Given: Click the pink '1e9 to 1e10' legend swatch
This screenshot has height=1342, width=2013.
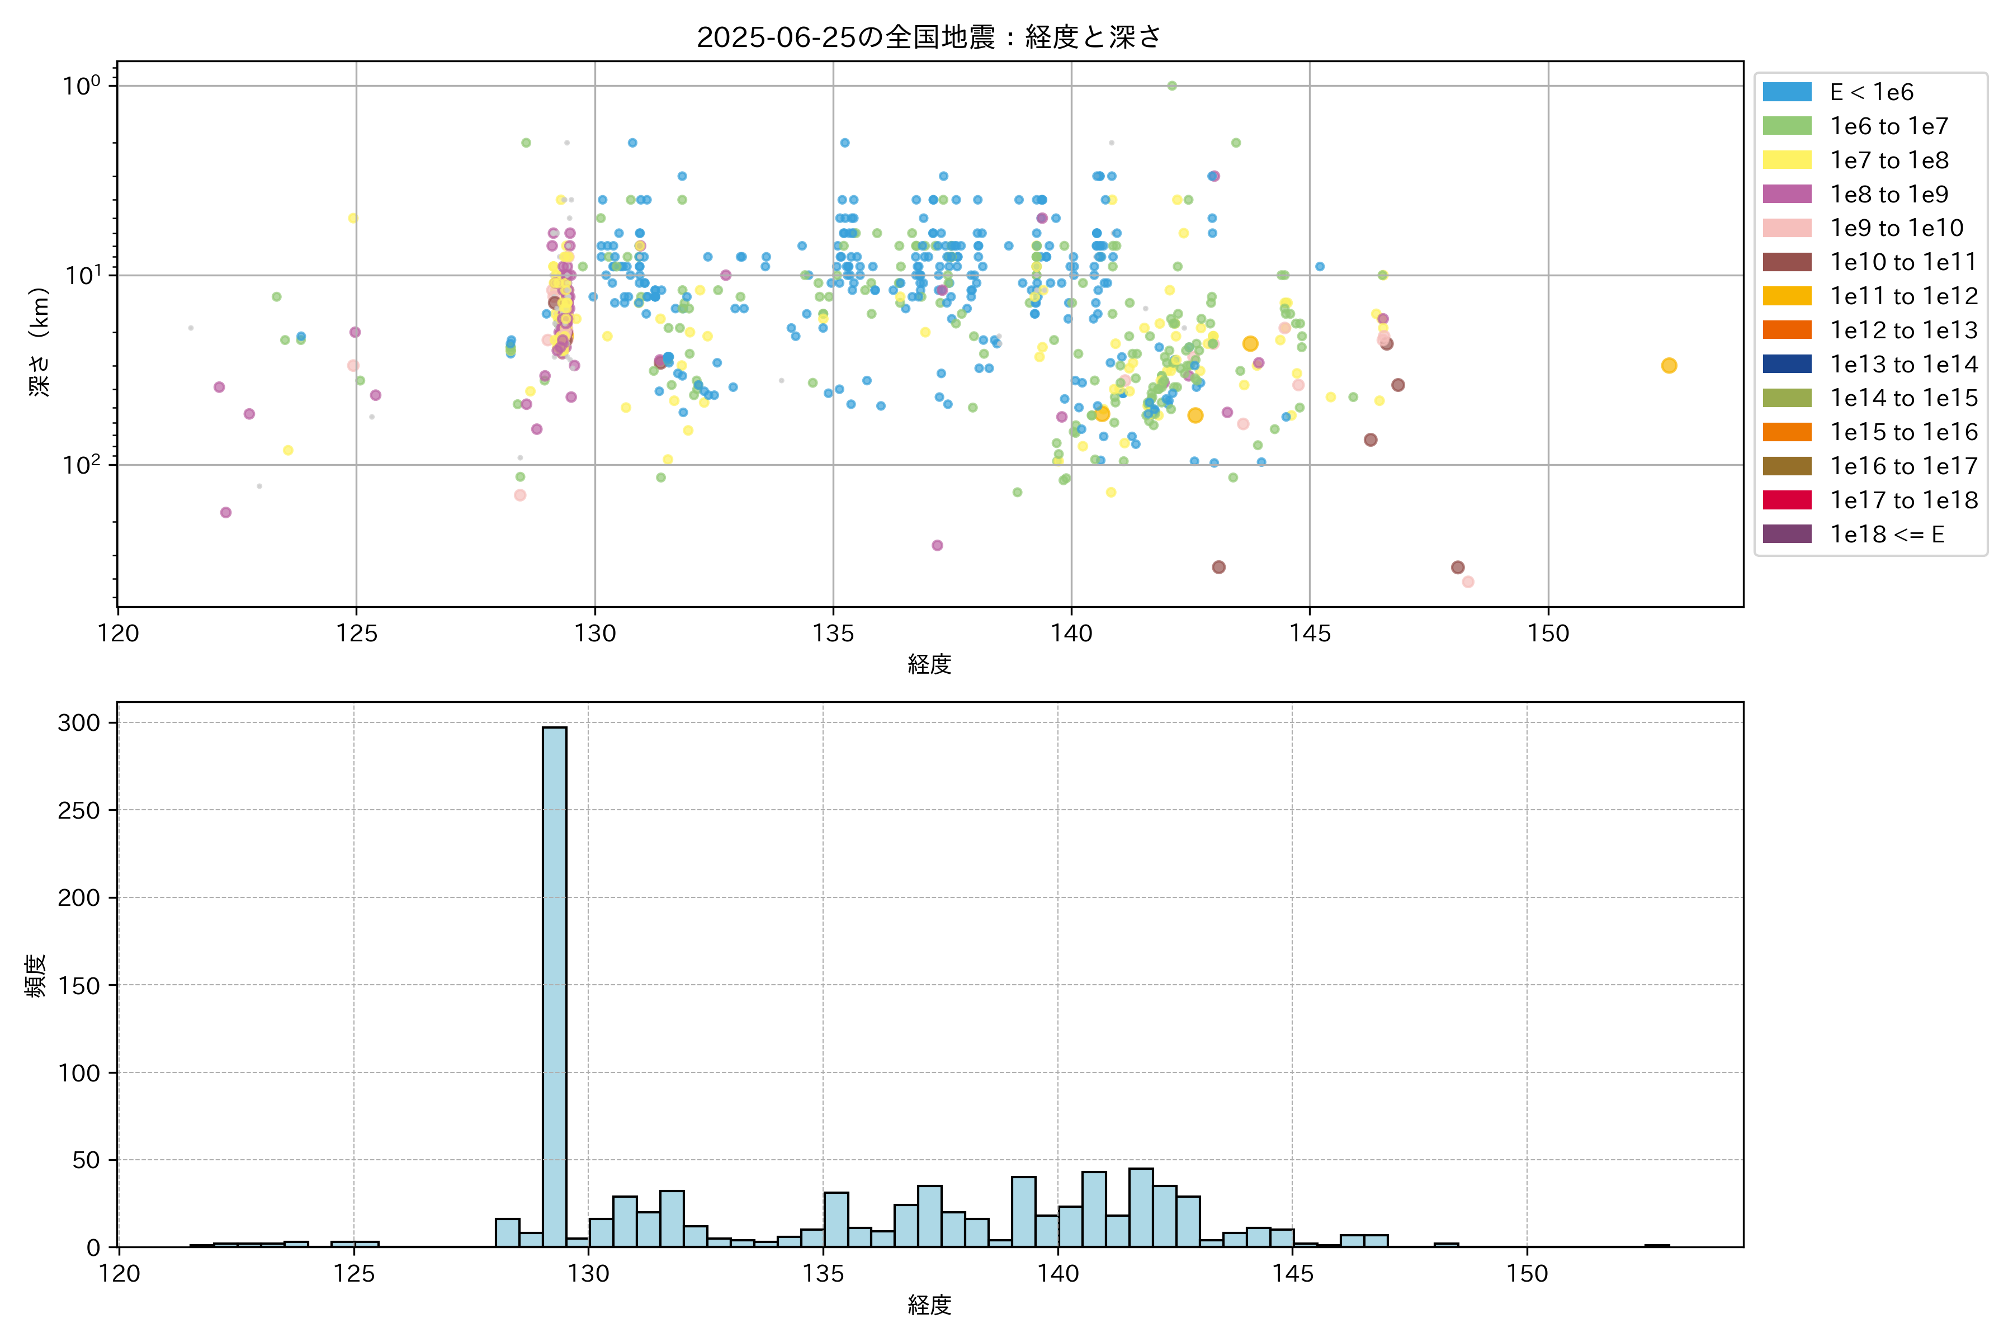Looking at the screenshot, I should click(1787, 228).
